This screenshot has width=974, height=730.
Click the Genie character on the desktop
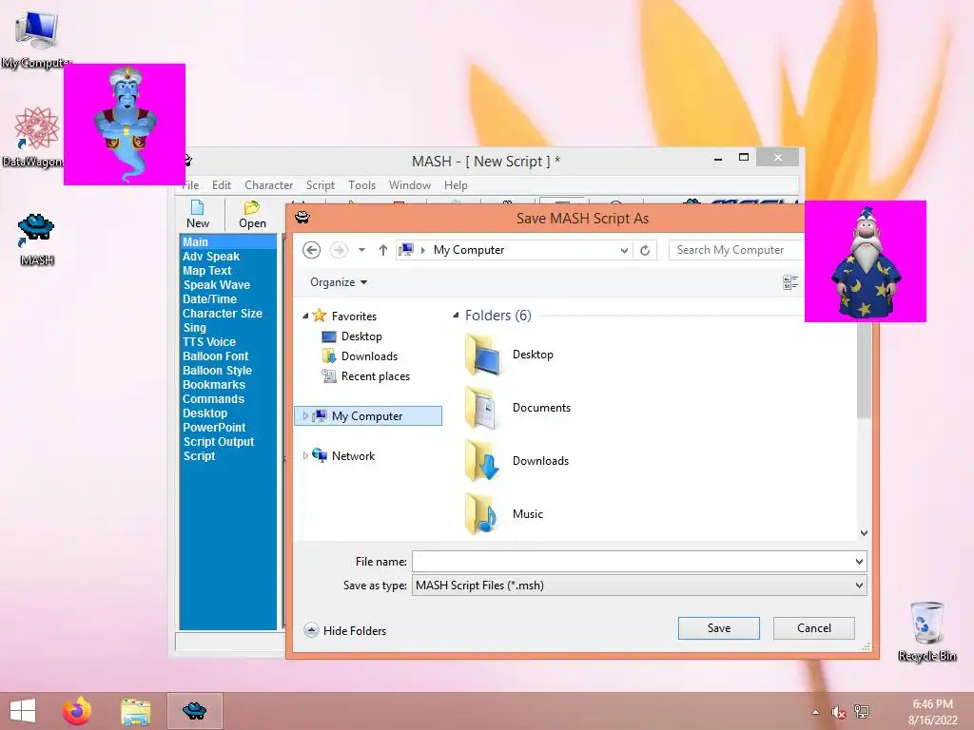click(x=125, y=125)
